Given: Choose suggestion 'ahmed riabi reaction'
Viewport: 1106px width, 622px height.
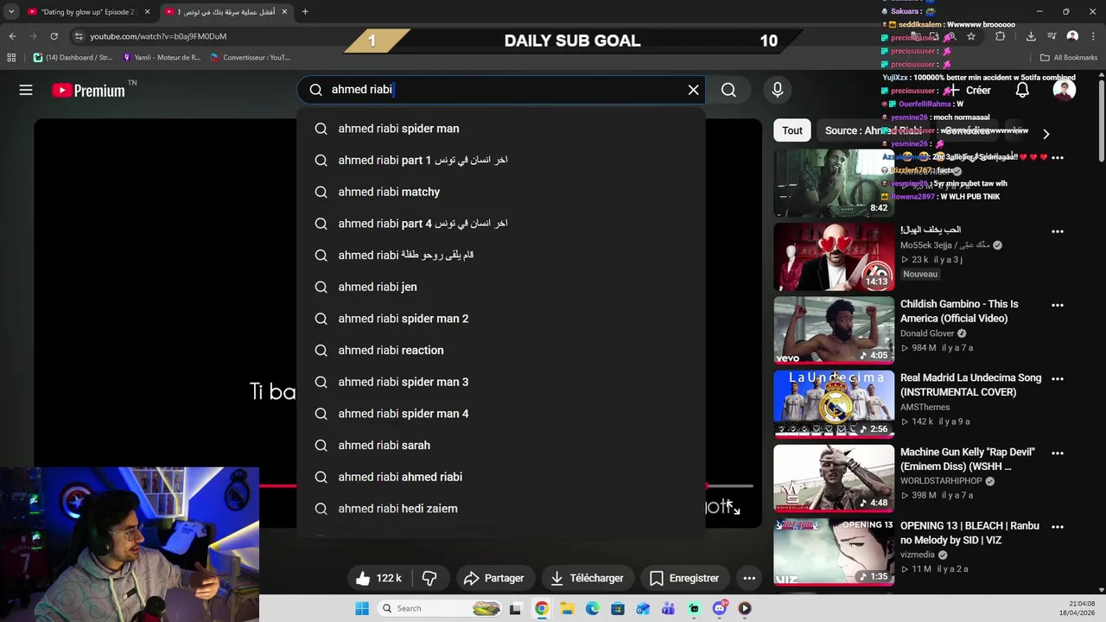Looking at the screenshot, I should click(501, 350).
